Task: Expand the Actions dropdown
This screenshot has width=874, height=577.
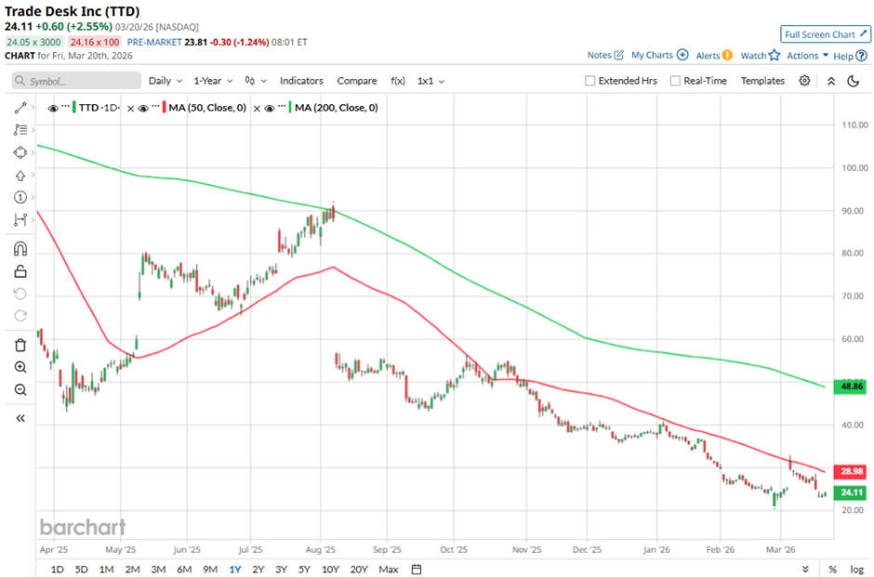Action: click(x=808, y=55)
